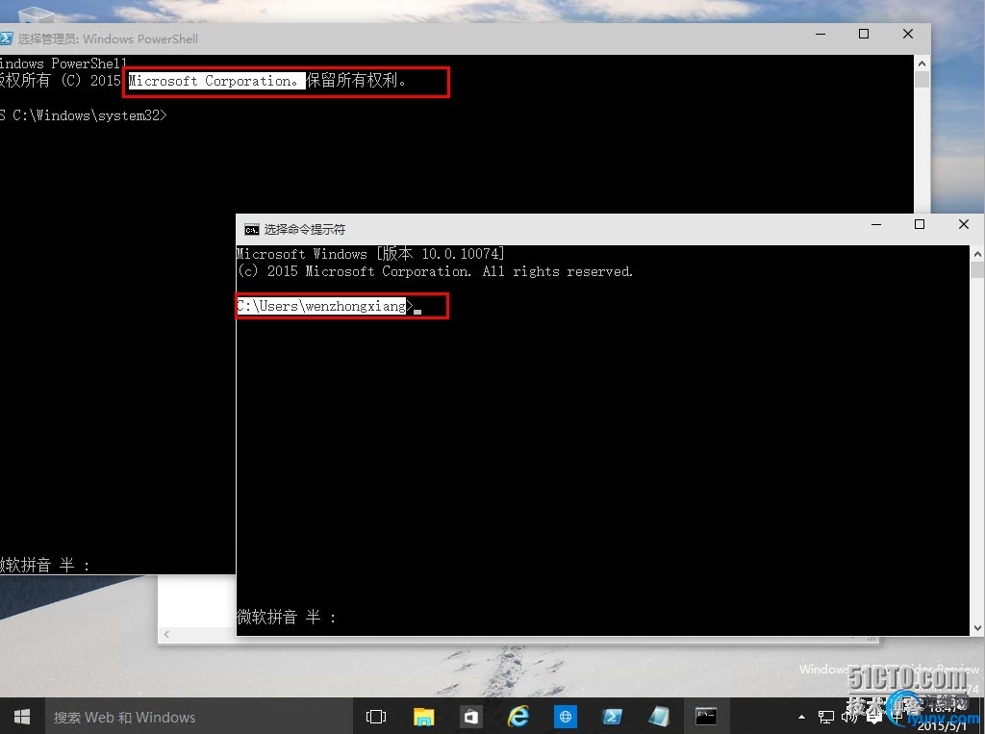Click the 微软拼音 半 indicator in Command Prompt
This screenshot has height=734, width=985.
point(286,617)
